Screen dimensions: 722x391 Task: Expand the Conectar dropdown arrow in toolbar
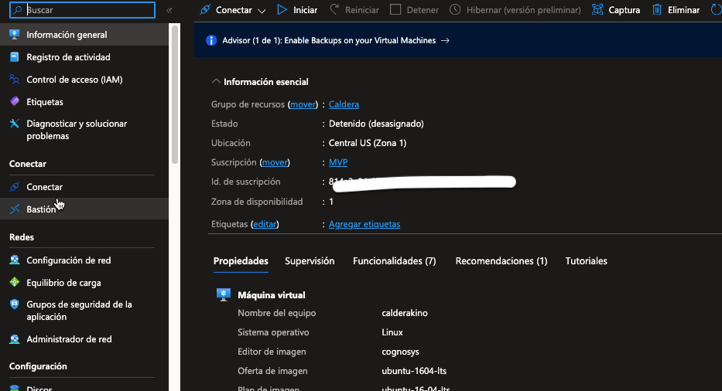pos(262,11)
